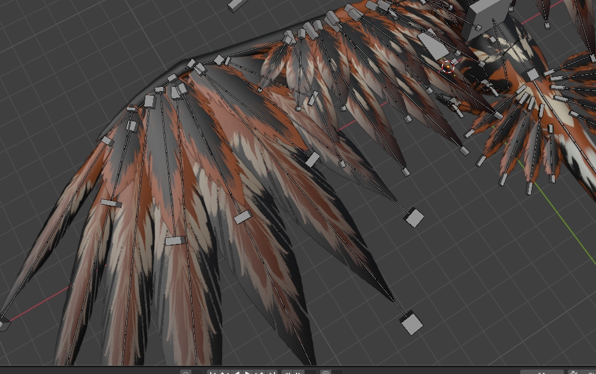Select the small sphere bone joint on the upper wing

click(298, 108)
